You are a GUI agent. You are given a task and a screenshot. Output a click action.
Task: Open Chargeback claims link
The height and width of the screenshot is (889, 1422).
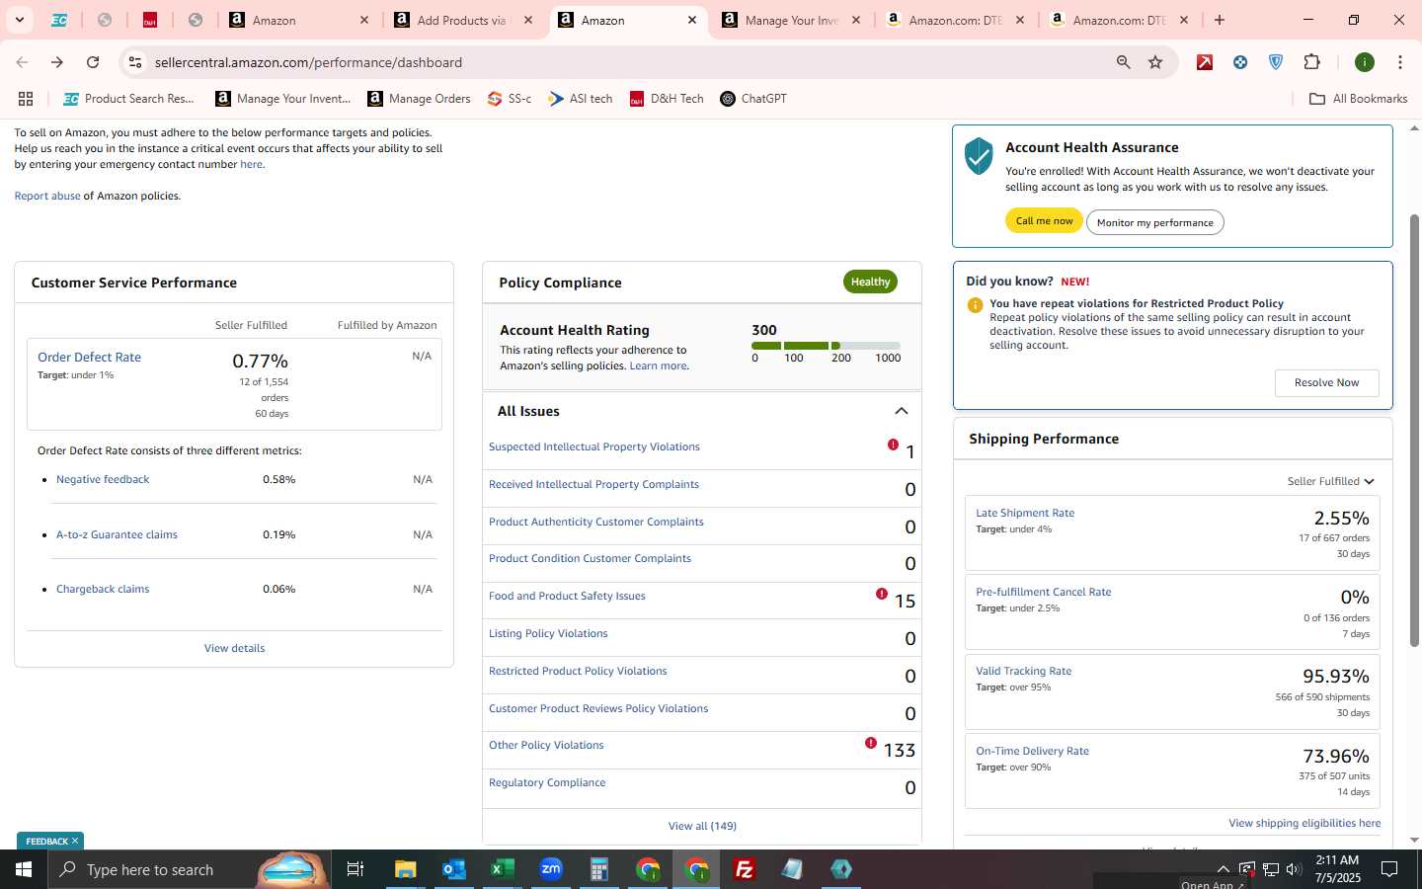click(x=103, y=589)
